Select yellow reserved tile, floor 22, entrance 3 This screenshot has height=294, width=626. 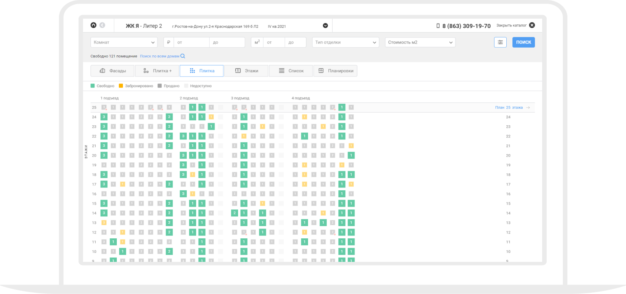click(x=244, y=136)
